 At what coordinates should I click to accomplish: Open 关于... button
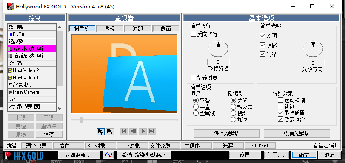pyautogui.click(x=276, y=155)
